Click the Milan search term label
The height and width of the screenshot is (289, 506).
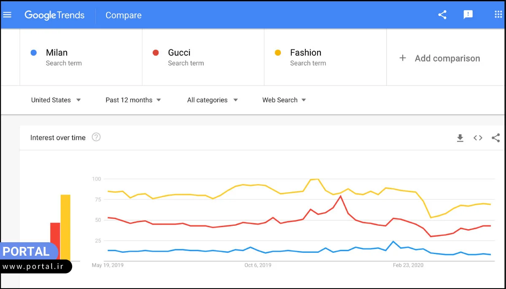[x=57, y=52]
